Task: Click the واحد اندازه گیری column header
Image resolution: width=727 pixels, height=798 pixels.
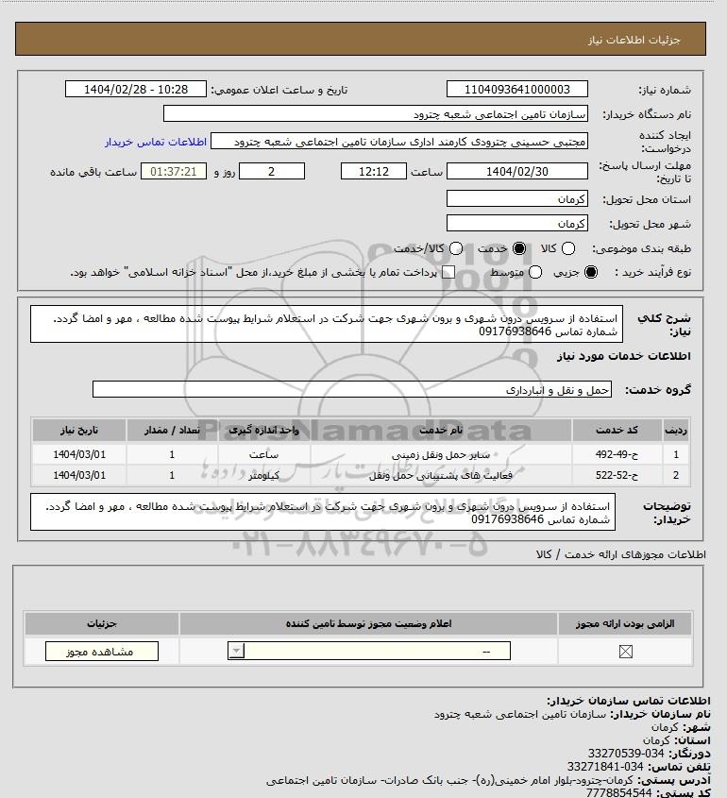Action: pyautogui.click(x=264, y=430)
